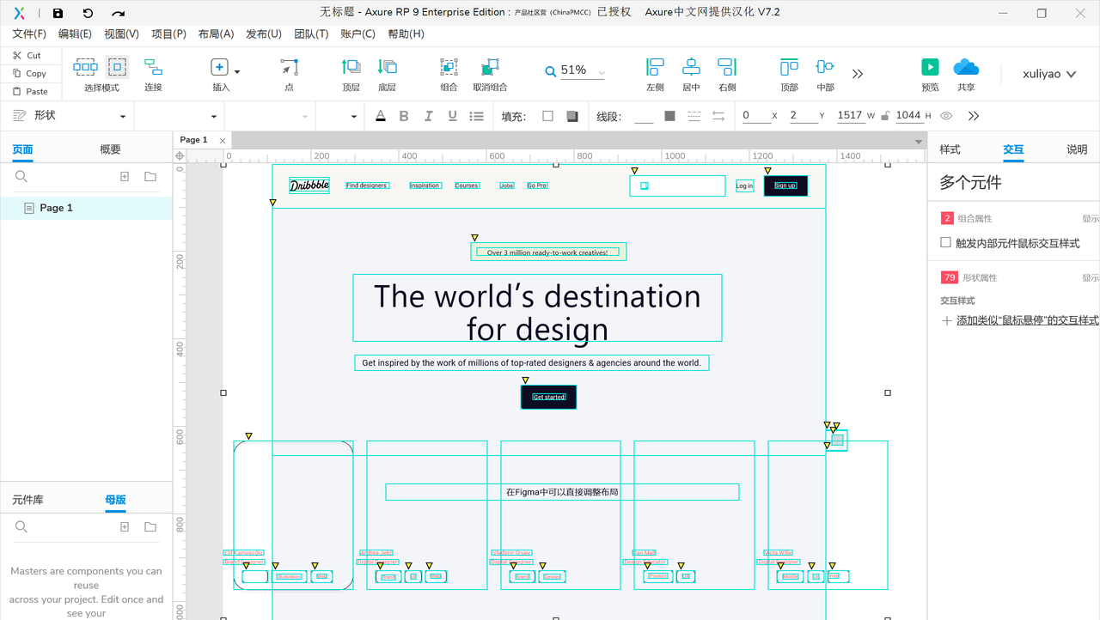Open the 编辑(E) menu
The image size is (1100, 620).
pos(75,33)
